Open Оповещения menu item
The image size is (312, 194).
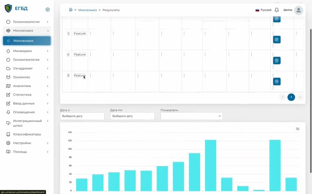coord(27,112)
